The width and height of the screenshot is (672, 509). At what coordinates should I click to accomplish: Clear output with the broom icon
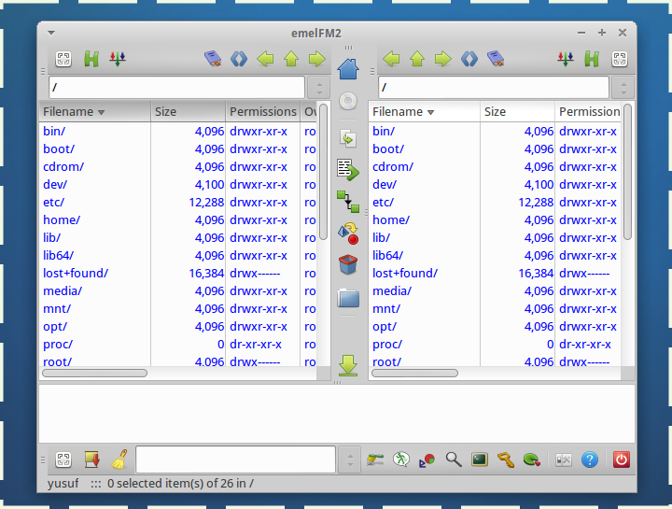(x=119, y=460)
